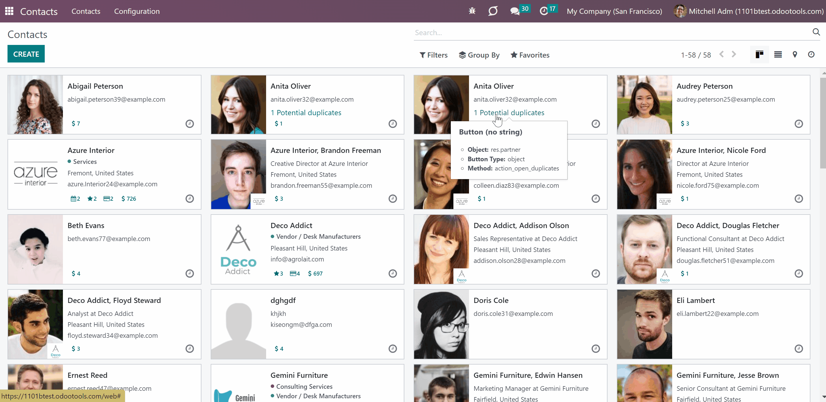Click the pager 1-58 / 58 counter

click(696, 55)
